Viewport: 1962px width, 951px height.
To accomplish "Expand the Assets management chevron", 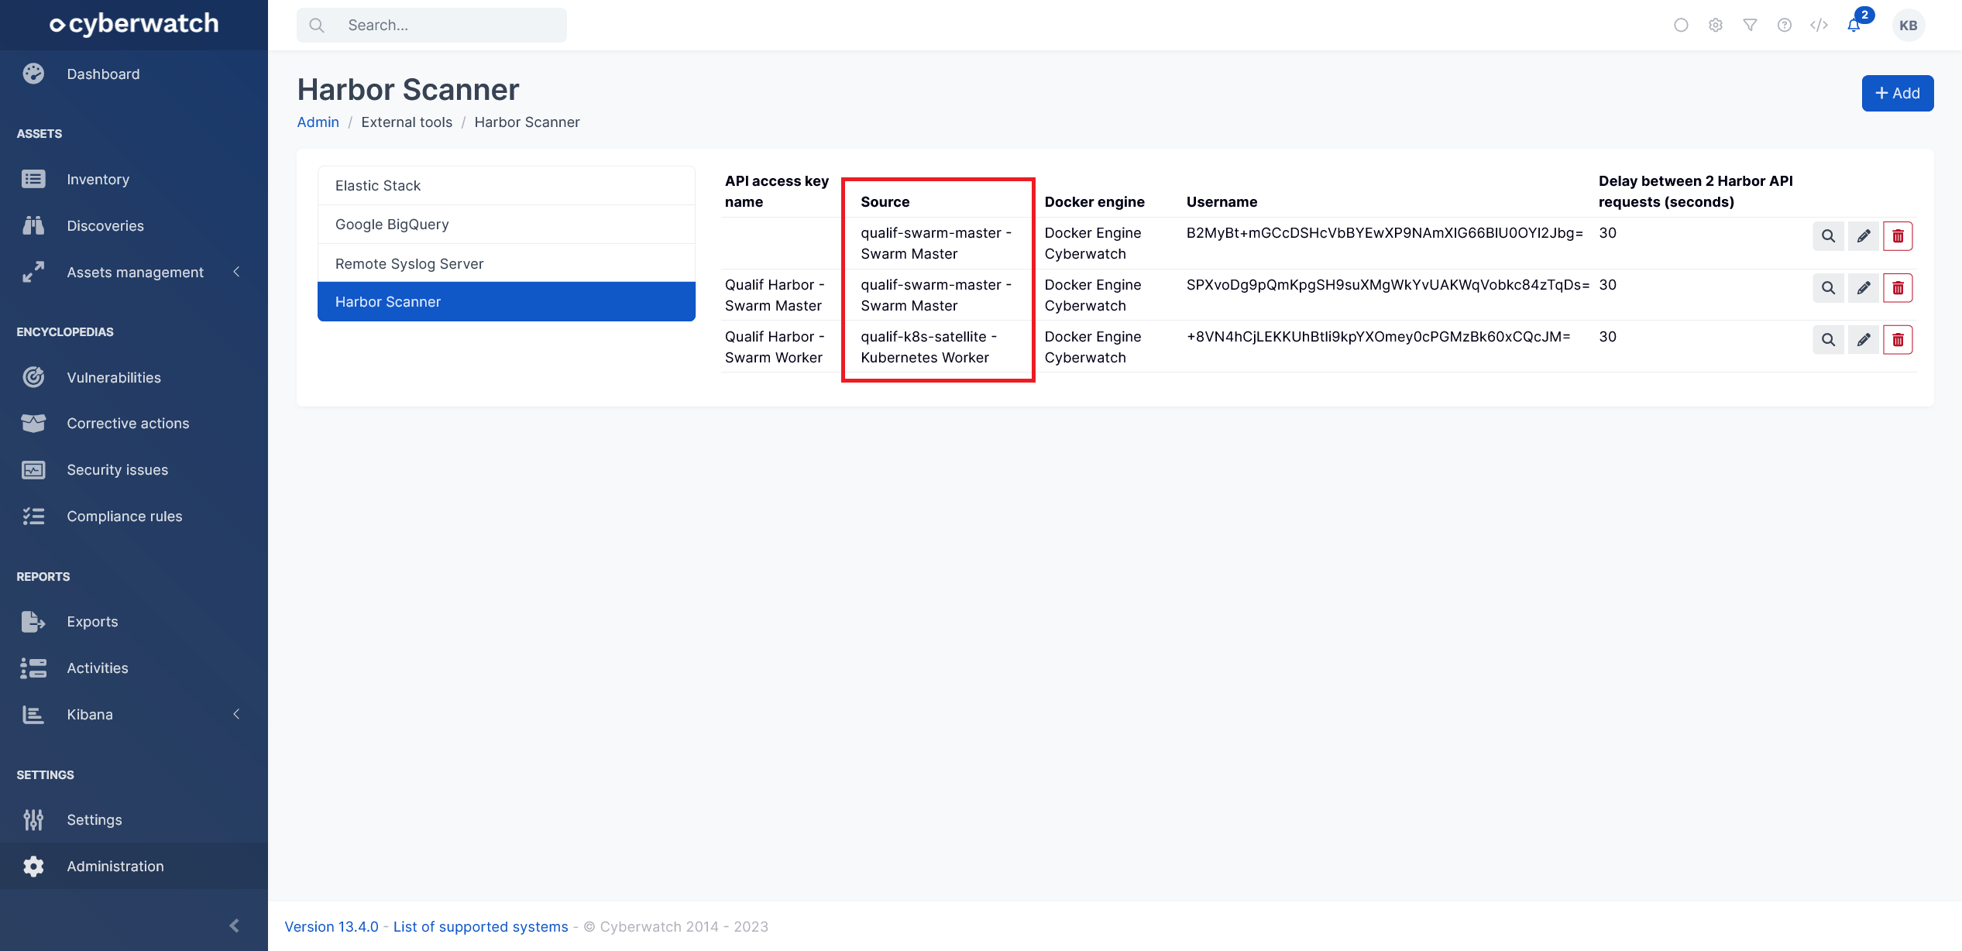I will pos(236,272).
